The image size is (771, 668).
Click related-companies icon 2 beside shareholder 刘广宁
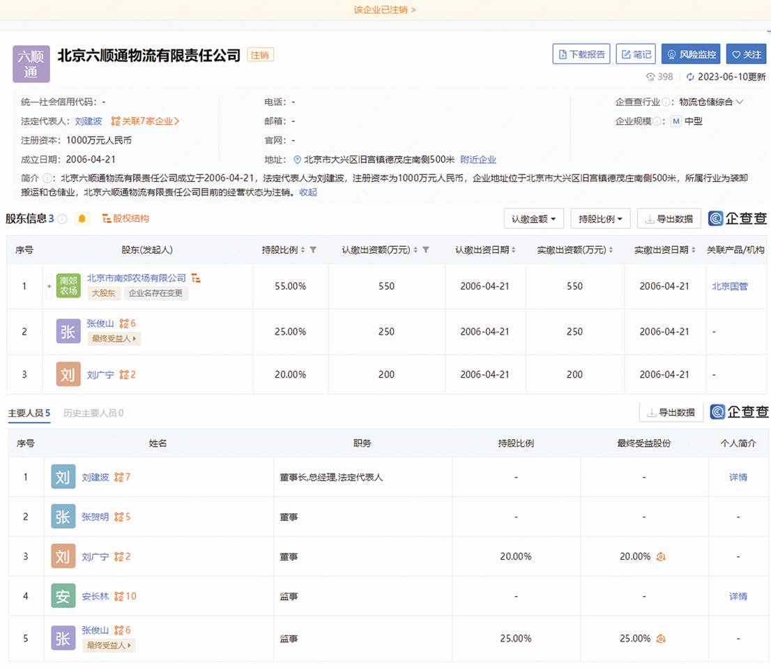click(x=128, y=375)
